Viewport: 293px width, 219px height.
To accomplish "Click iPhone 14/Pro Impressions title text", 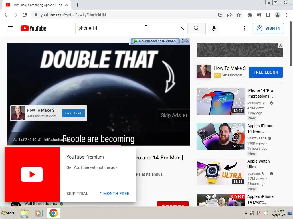I will point(260,93).
